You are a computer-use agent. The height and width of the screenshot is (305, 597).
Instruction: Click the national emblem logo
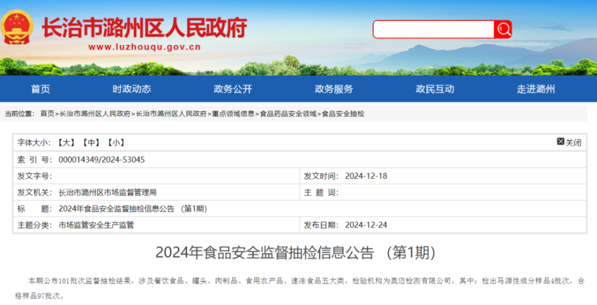(17, 27)
